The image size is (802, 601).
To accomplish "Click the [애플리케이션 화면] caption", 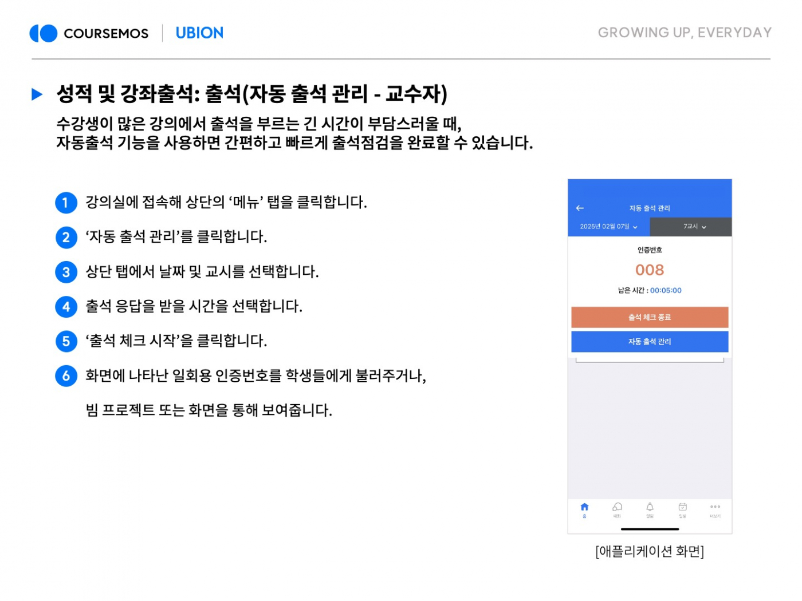I will pyautogui.click(x=650, y=551).
